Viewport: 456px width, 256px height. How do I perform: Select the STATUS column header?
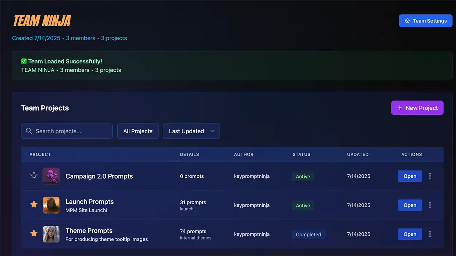pyautogui.click(x=301, y=154)
